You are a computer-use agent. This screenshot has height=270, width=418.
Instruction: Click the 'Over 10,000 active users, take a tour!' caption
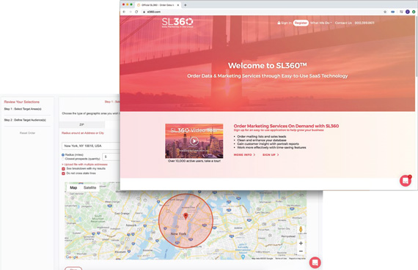coord(194,161)
